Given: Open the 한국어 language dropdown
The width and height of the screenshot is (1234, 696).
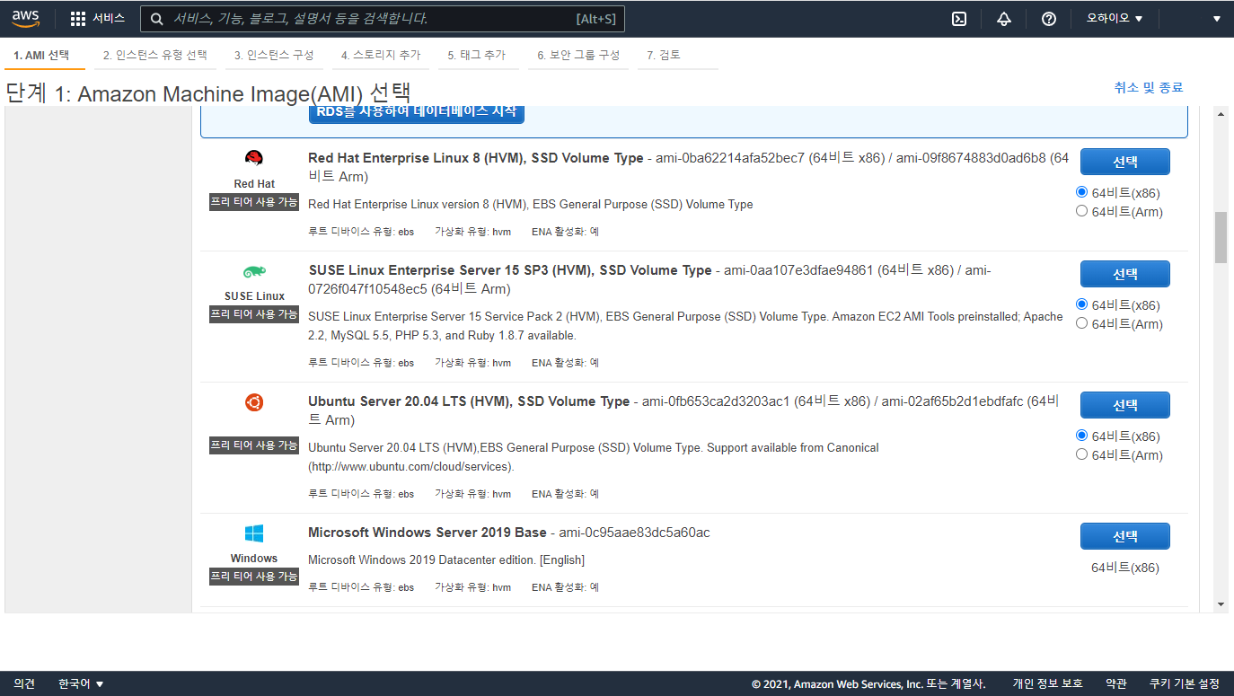Looking at the screenshot, I should pos(81,683).
